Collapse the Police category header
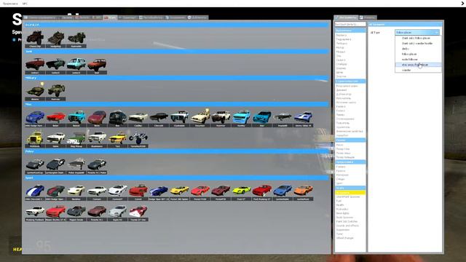The width and height of the screenshot is (466, 262). point(177,151)
